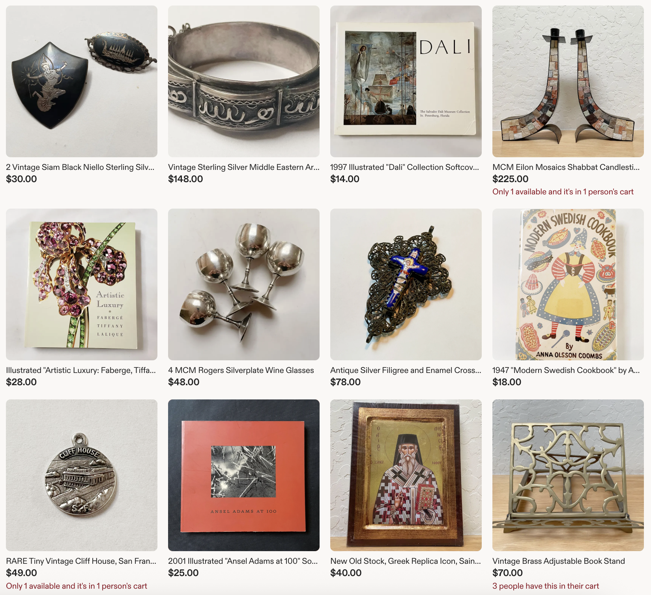This screenshot has height=595, width=651.
Task: Click the "New Old Stock, Greek Replica Icon" title
Action: (406, 561)
